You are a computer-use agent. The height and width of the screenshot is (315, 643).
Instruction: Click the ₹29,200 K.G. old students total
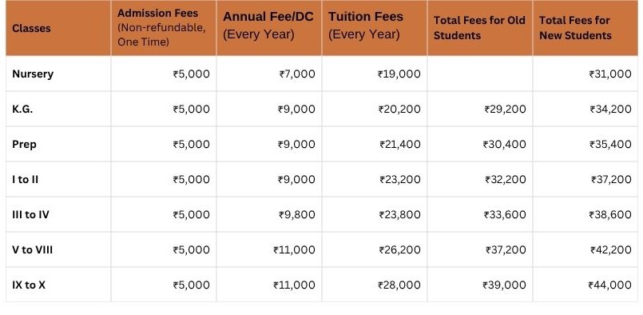point(480,110)
